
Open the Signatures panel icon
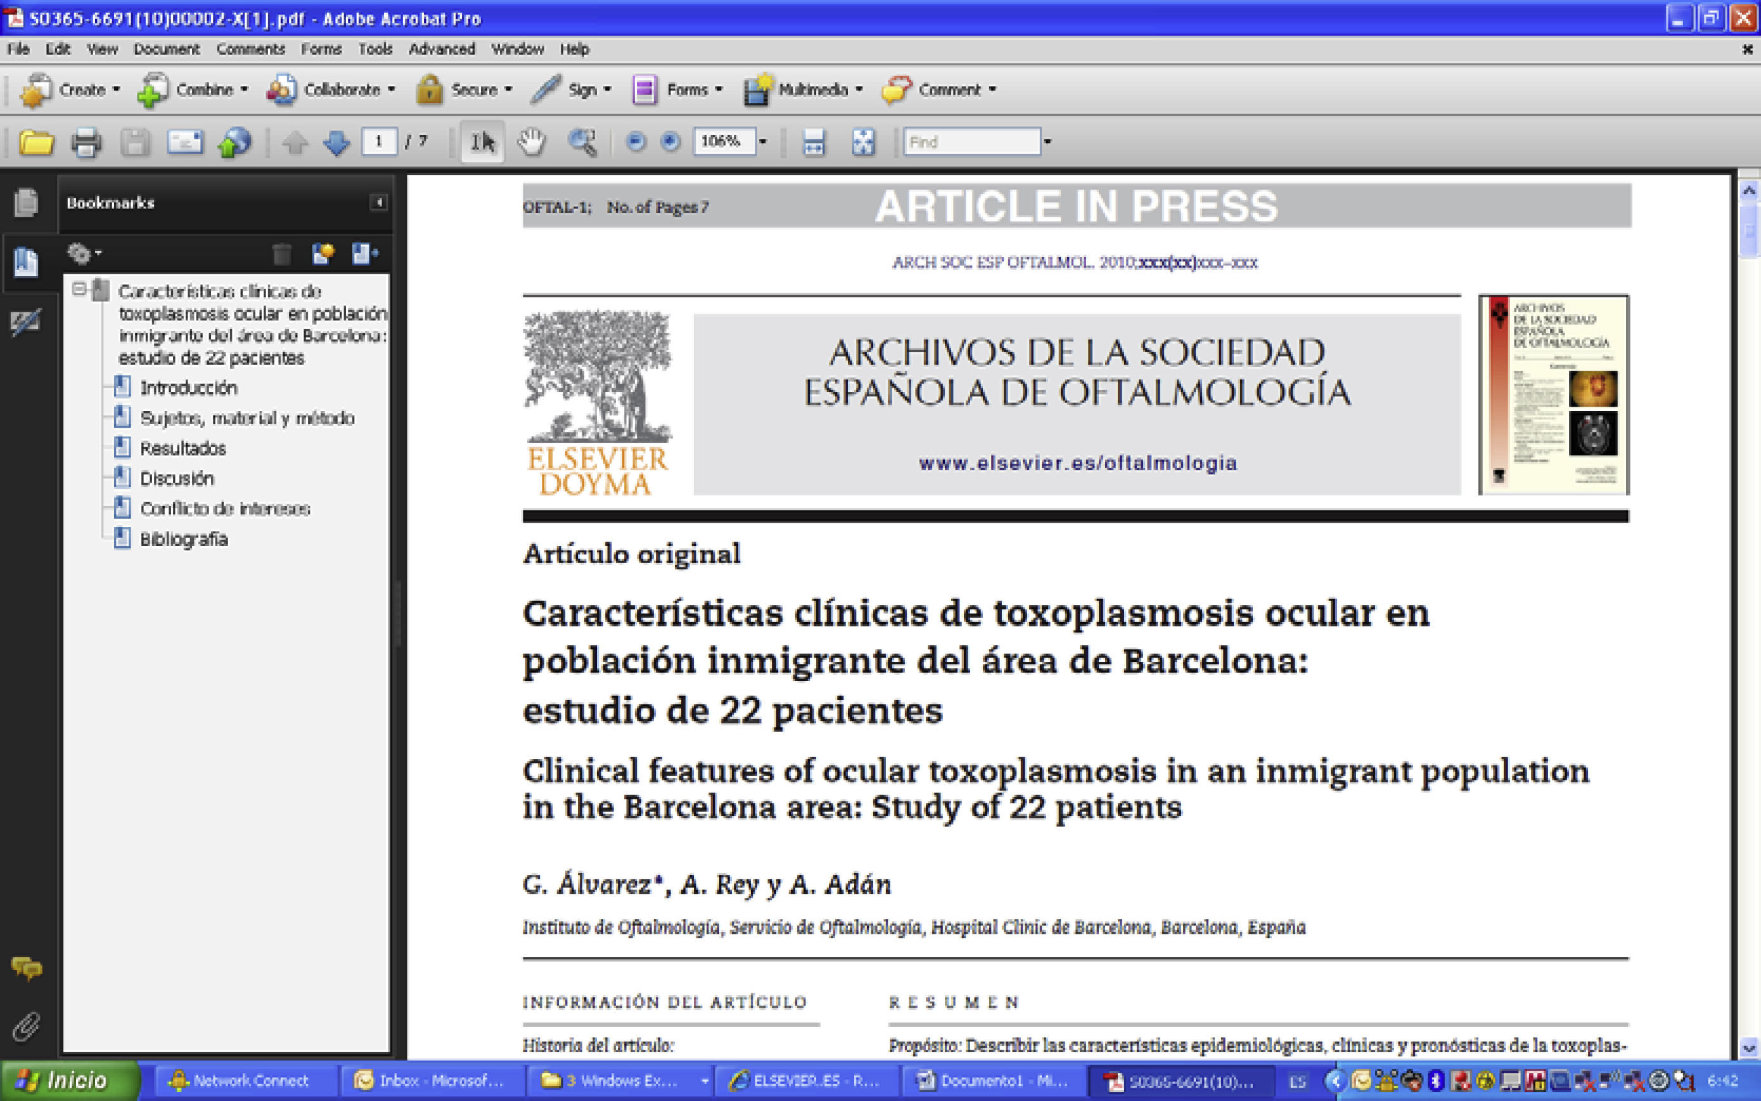[25, 321]
